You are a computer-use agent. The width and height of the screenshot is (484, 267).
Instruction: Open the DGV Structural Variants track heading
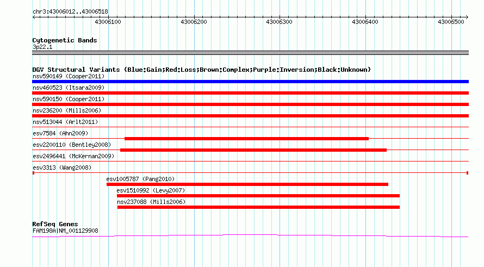202,70
